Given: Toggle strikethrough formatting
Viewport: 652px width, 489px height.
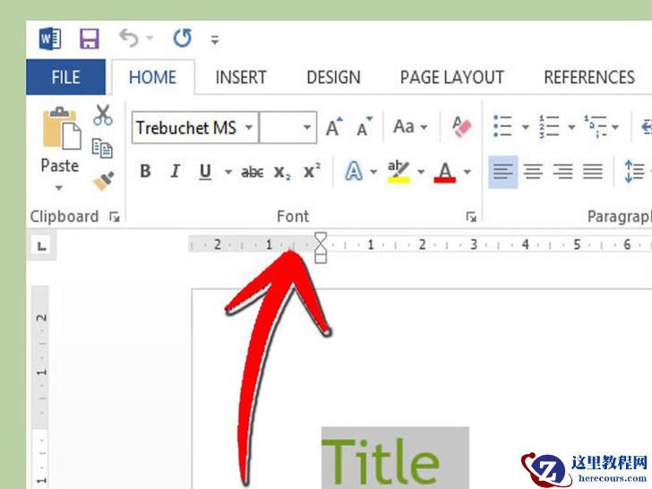Looking at the screenshot, I should (253, 172).
